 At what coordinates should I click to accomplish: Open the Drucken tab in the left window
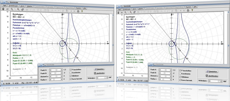click(79, 8)
